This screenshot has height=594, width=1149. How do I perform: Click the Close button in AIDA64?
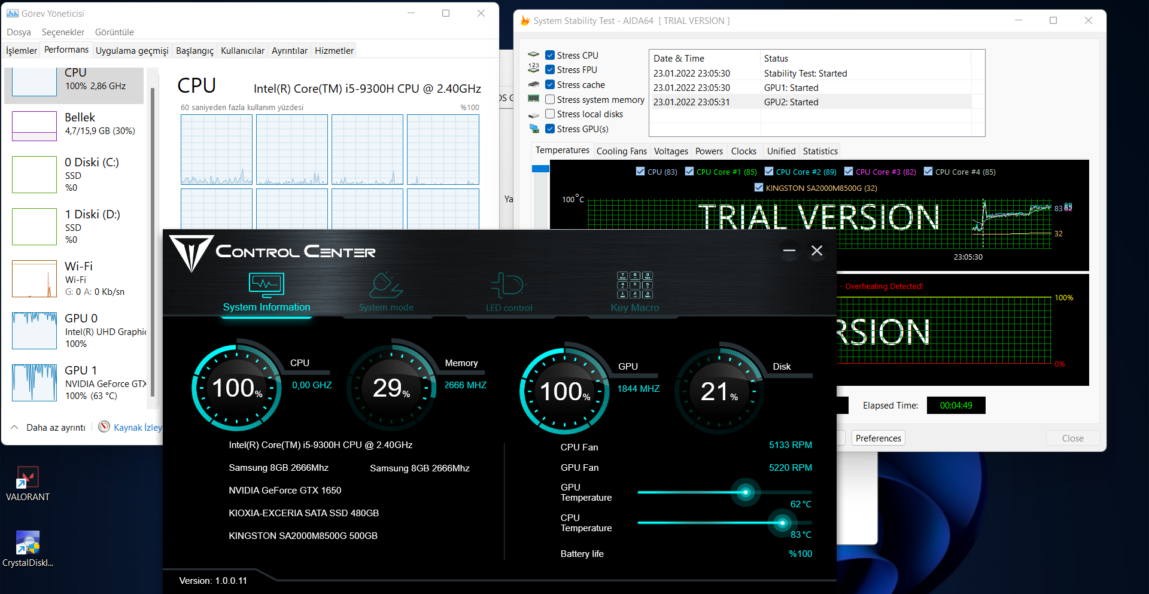[1073, 438]
